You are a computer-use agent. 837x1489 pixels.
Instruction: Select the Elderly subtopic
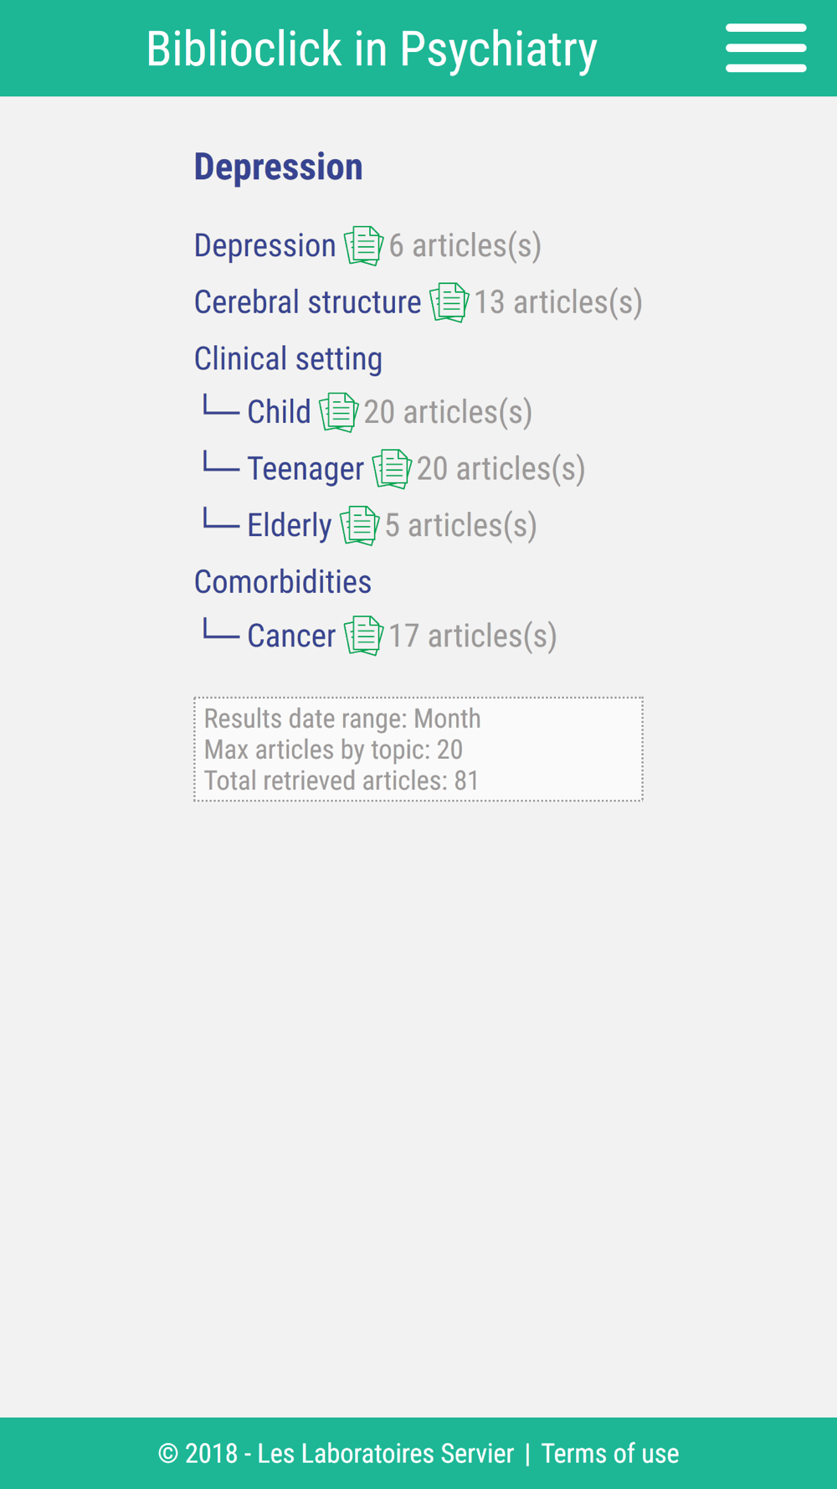(x=289, y=526)
